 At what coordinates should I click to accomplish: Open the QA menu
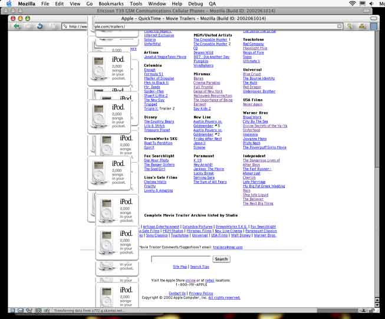point(212,4)
